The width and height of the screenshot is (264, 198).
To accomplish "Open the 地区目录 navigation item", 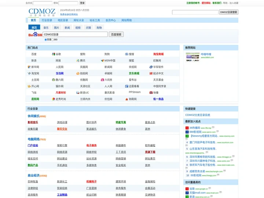I will [x=63, y=20].
